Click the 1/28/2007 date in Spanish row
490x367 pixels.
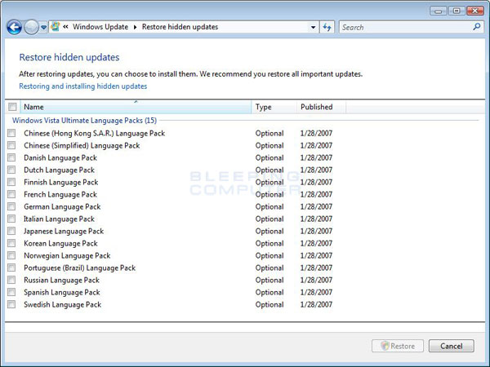316,293
